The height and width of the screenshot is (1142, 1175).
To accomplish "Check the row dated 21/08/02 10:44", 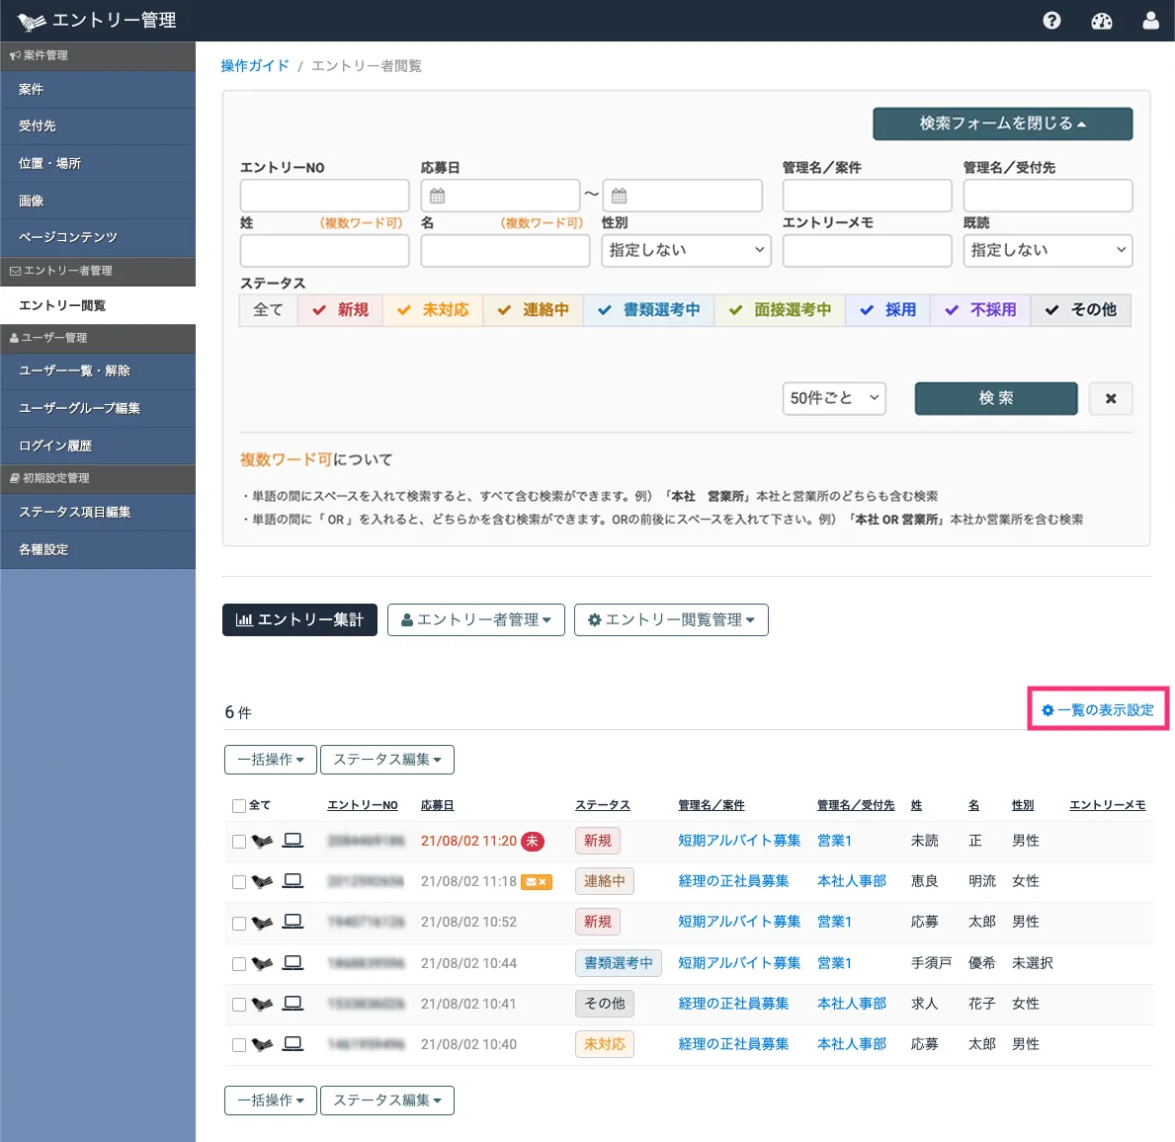I will 239,963.
